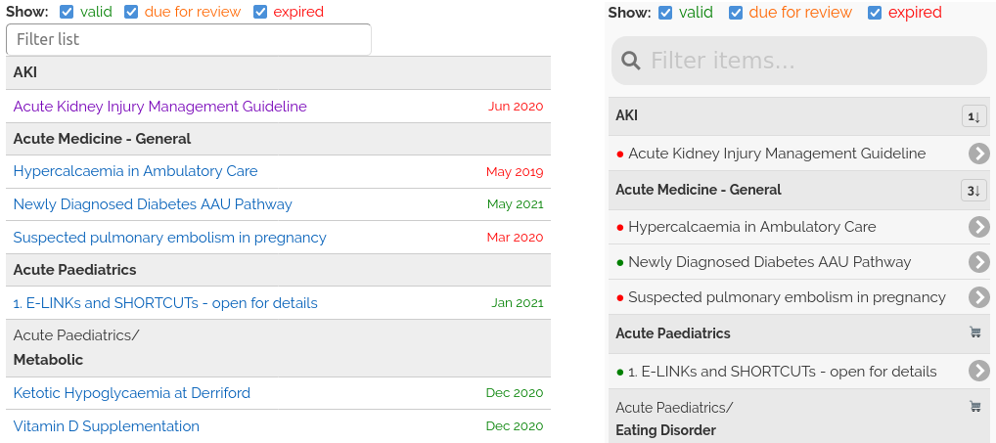Click the arrow icon next to Newly Diagnosed Diabetes AAU Pathway
This screenshot has width=996, height=443.
pyautogui.click(x=978, y=262)
